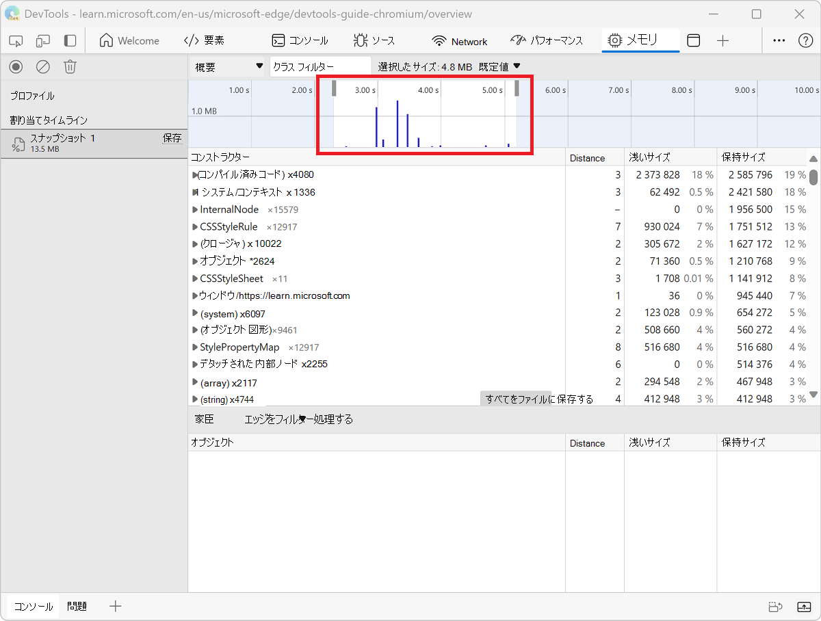Screen dimensions: 821x621
Task: Expand the (array) x2117 row
Action: click(x=195, y=382)
